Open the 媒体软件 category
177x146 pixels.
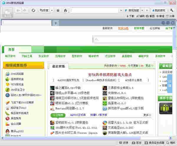94,56
